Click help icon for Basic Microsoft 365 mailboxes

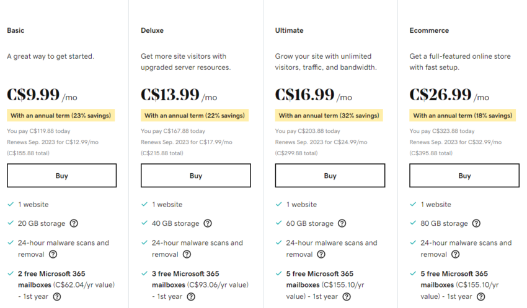pos(57,297)
